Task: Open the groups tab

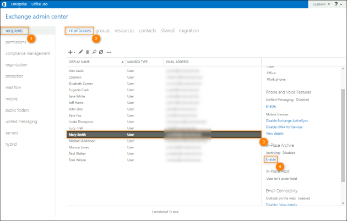Action: pyautogui.click(x=103, y=31)
